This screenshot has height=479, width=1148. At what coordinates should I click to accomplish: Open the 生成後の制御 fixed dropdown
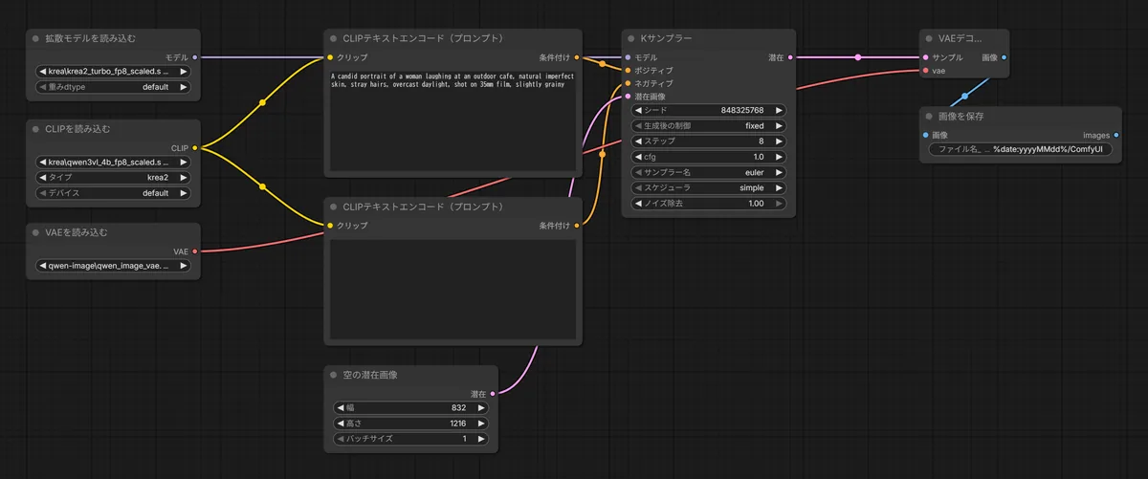click(x=709, y=126)
